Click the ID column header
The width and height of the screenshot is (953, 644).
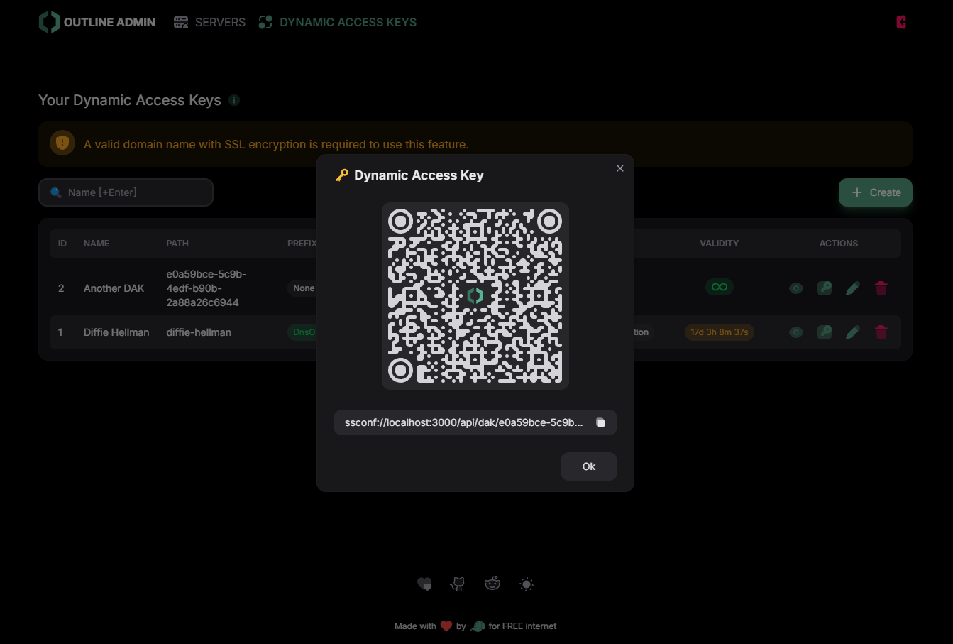pos(62,243)
